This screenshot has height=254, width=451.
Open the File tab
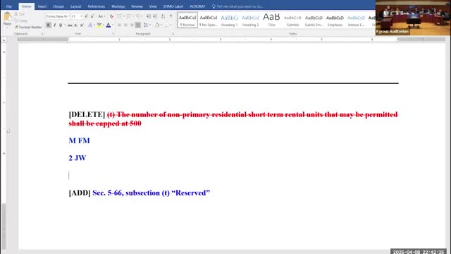9,6
